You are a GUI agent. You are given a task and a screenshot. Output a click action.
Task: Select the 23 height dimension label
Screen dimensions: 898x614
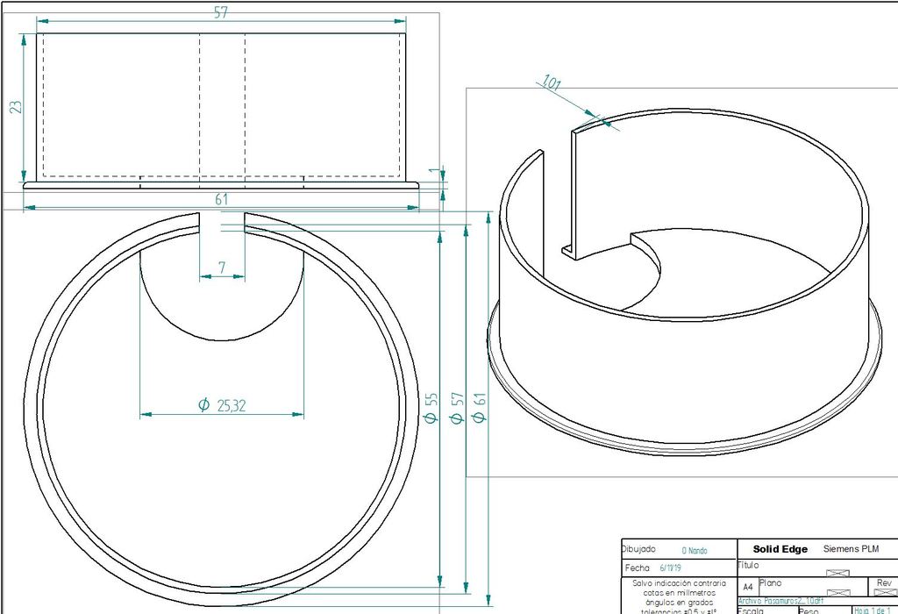coord(16,107)
